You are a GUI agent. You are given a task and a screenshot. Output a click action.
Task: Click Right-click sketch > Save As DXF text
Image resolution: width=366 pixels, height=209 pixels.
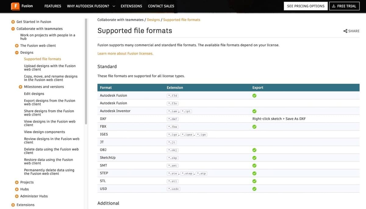(x=279, y=119)
